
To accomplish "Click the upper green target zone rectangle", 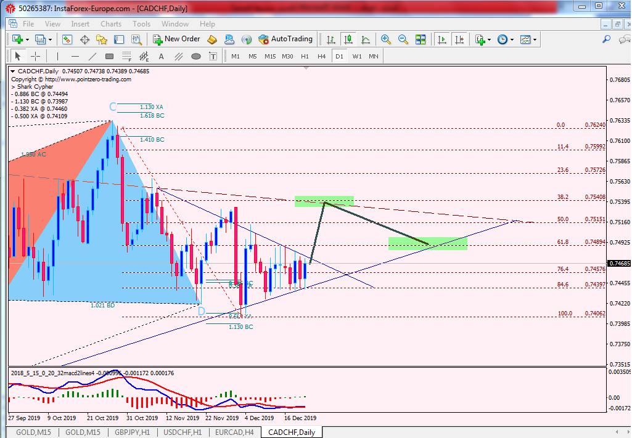I will point(324,201).
